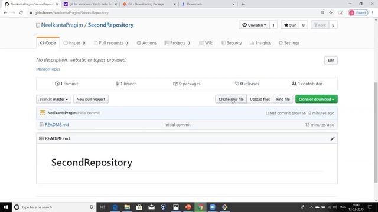Click the Edit description button

[331, 60]
